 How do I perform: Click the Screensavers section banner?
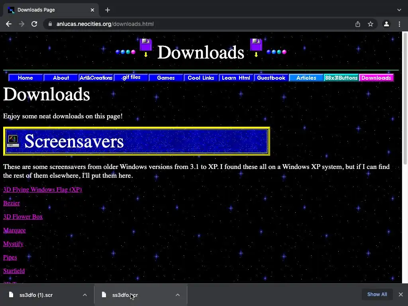[137, 141]
